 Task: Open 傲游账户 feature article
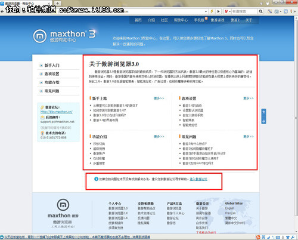pyautogui.click(x=99, y=153)
